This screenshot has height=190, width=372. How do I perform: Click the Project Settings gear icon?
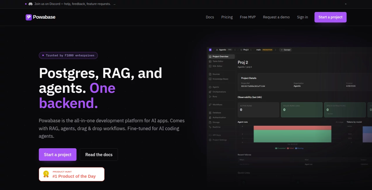point(210,140)
